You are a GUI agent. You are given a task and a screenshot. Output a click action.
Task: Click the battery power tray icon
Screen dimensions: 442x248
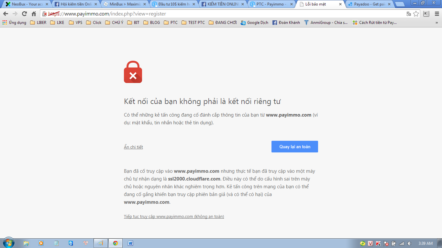[394, 243]
